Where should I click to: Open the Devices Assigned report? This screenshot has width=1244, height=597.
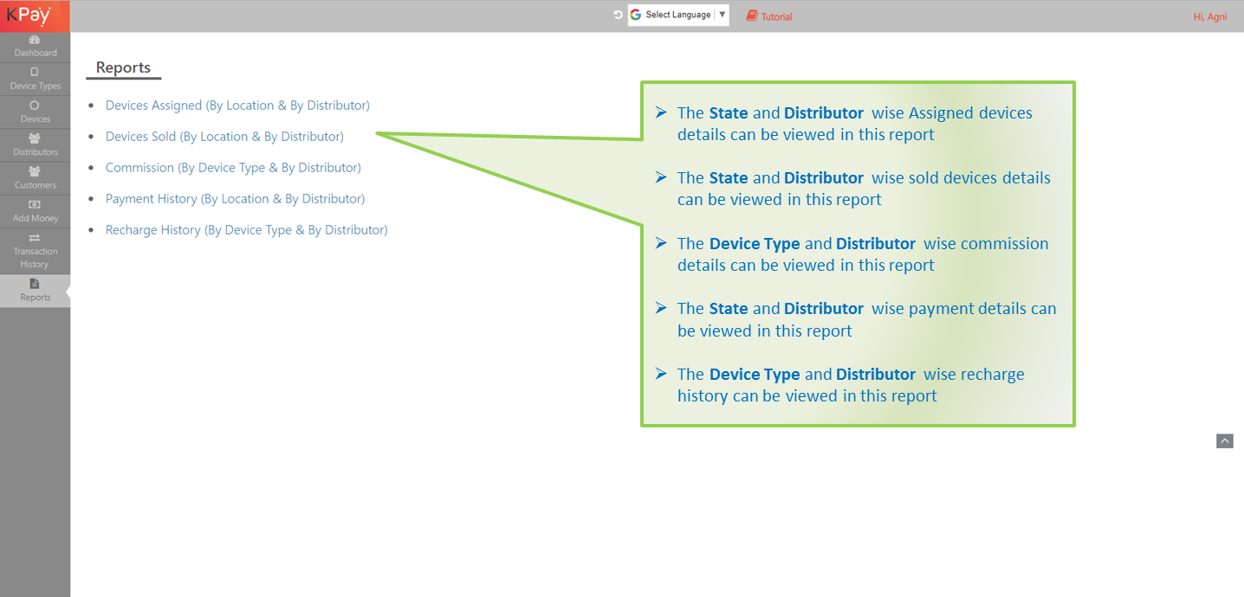237,106
